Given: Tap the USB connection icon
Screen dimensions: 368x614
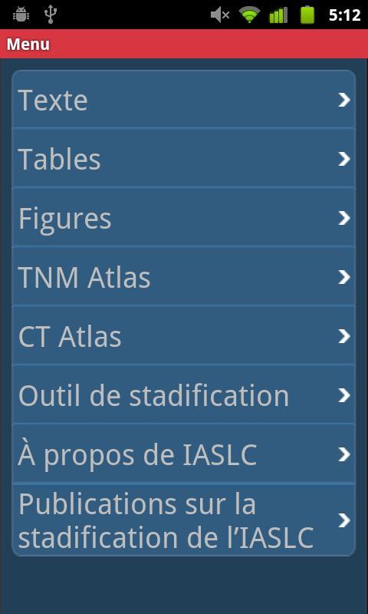Looking at the screenshot, I should (51, 15).
